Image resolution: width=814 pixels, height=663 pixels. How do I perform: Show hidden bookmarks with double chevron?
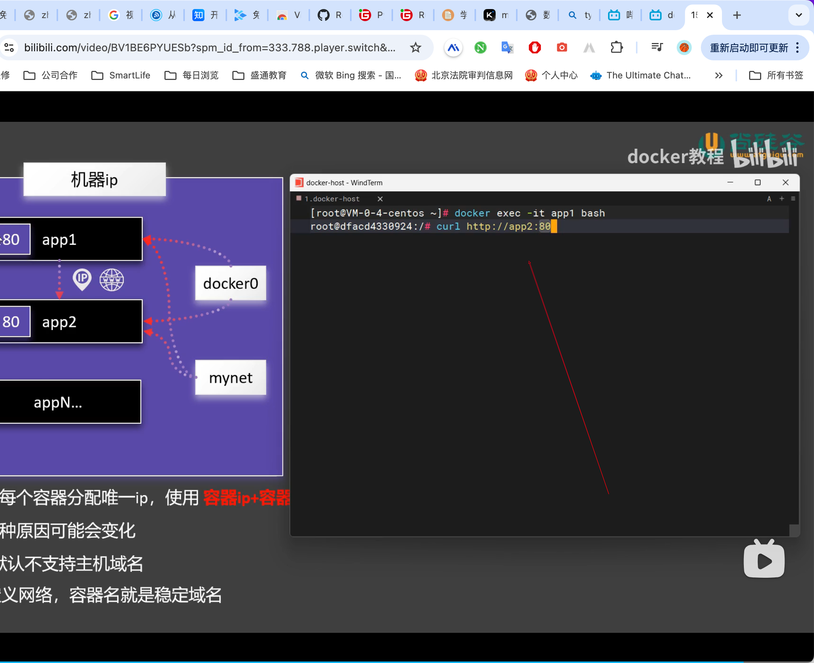tap(719, 76)
